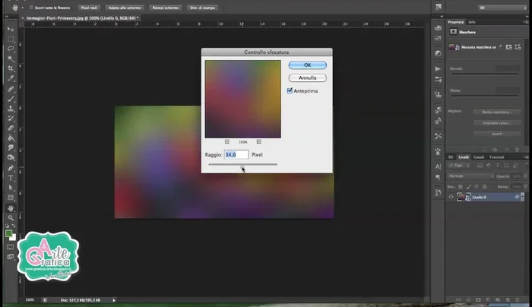Viewport: 532px width, 307px height.
Task: Hide Livello 0 layer visibility eye
Action: tap(451, 197)
